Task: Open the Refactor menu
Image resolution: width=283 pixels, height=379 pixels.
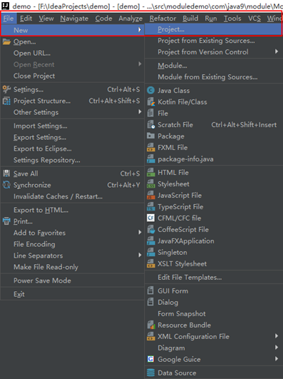Action: coord(163,19)
